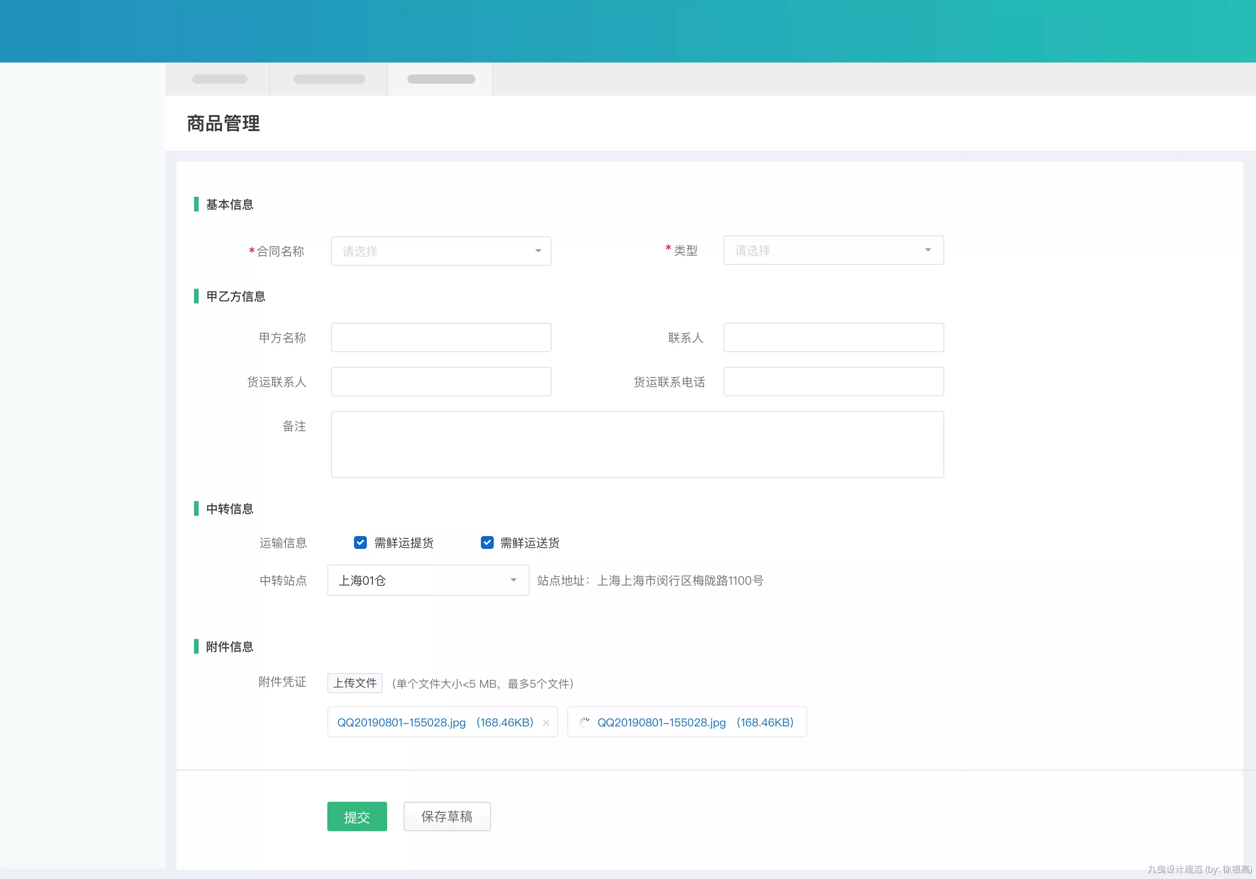Click 保存草稿 button
This screenshot has height=879, width=1256.
pos(446,816)
